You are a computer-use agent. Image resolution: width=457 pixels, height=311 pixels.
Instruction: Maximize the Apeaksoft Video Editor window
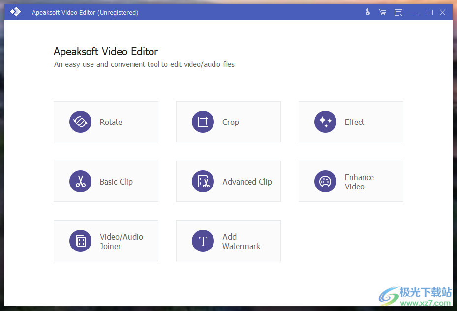429,12
